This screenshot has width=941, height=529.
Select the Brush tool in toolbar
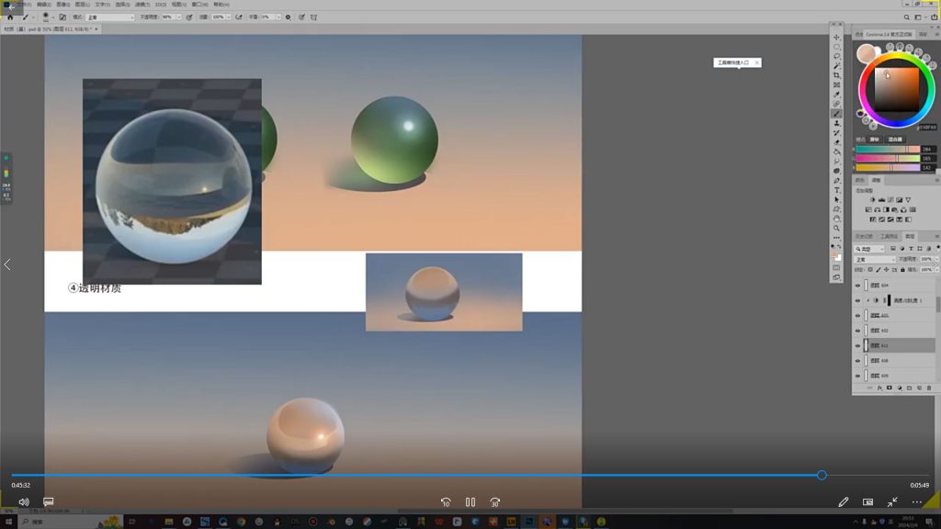[836, 114]
